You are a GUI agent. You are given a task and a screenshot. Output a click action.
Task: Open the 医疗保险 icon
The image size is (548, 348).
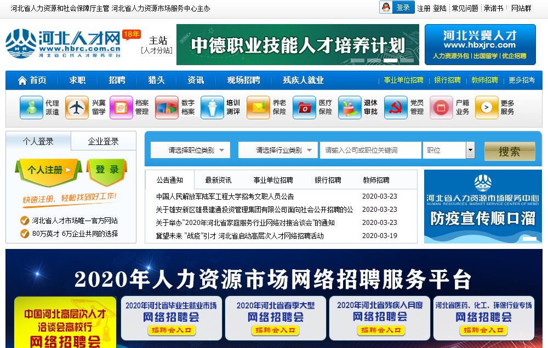pyautogui.click(x=304, y=107)
